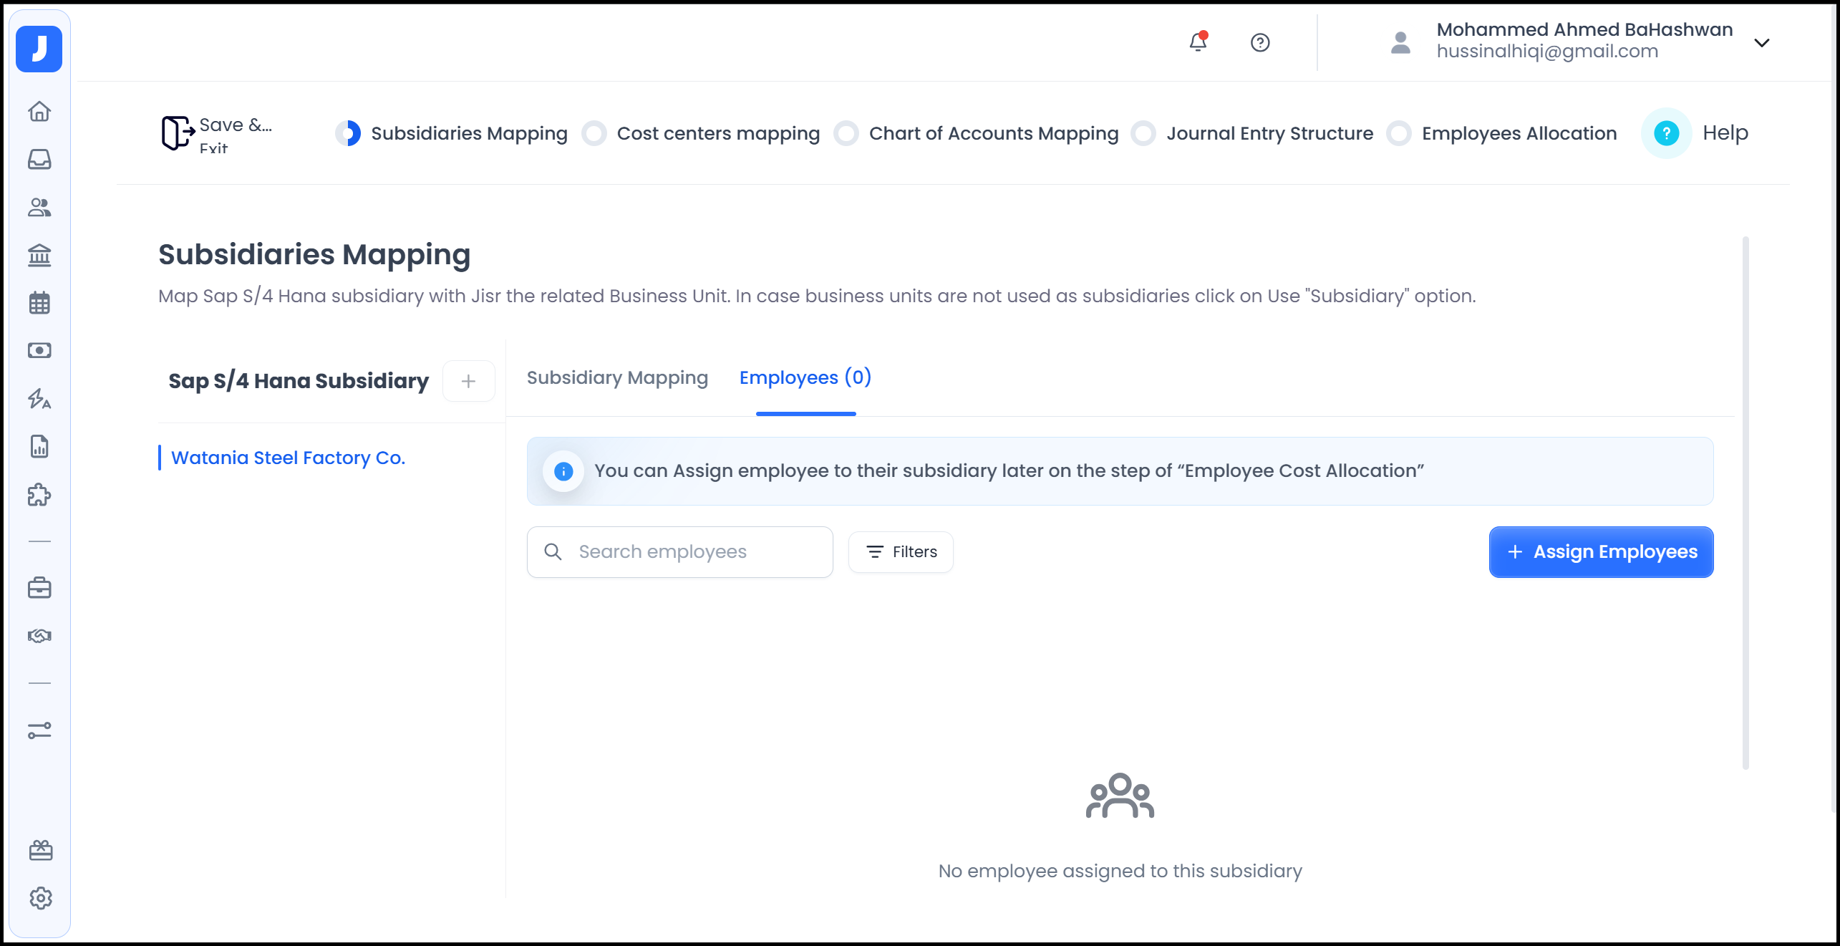
Task: Select the Journal Entry Structure step radio
Action: 1143,133
